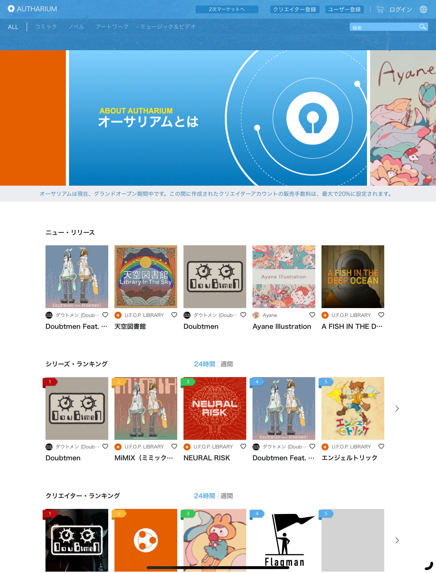Show next series ranking with arrow
Screen dimensions: 436x573
[x=397, y=409]
